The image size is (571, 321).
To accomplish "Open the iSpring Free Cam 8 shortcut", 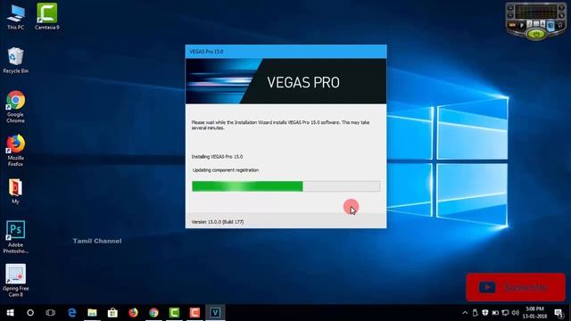I will click(x=16, y=280).
